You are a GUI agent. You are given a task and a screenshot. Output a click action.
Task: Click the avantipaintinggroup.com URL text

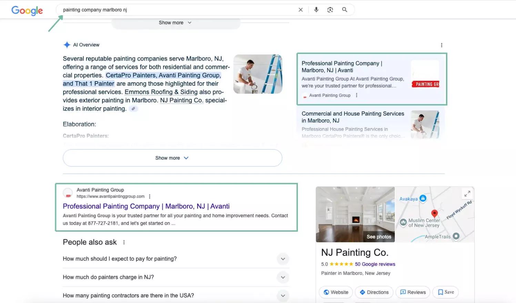(111, 197)
